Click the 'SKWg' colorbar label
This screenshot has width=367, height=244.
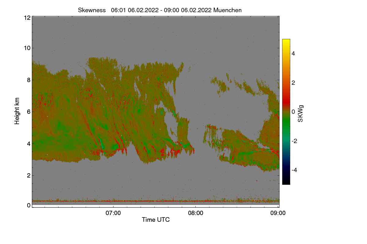click(301, 114)
